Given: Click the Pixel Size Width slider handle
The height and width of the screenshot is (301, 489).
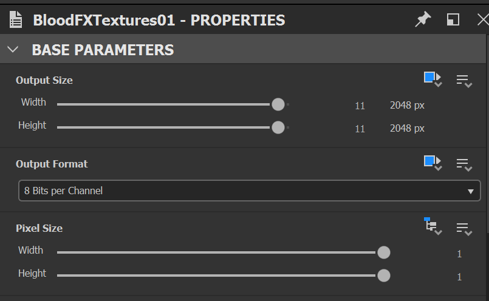Looking at the screenshot, I should 383,252.
